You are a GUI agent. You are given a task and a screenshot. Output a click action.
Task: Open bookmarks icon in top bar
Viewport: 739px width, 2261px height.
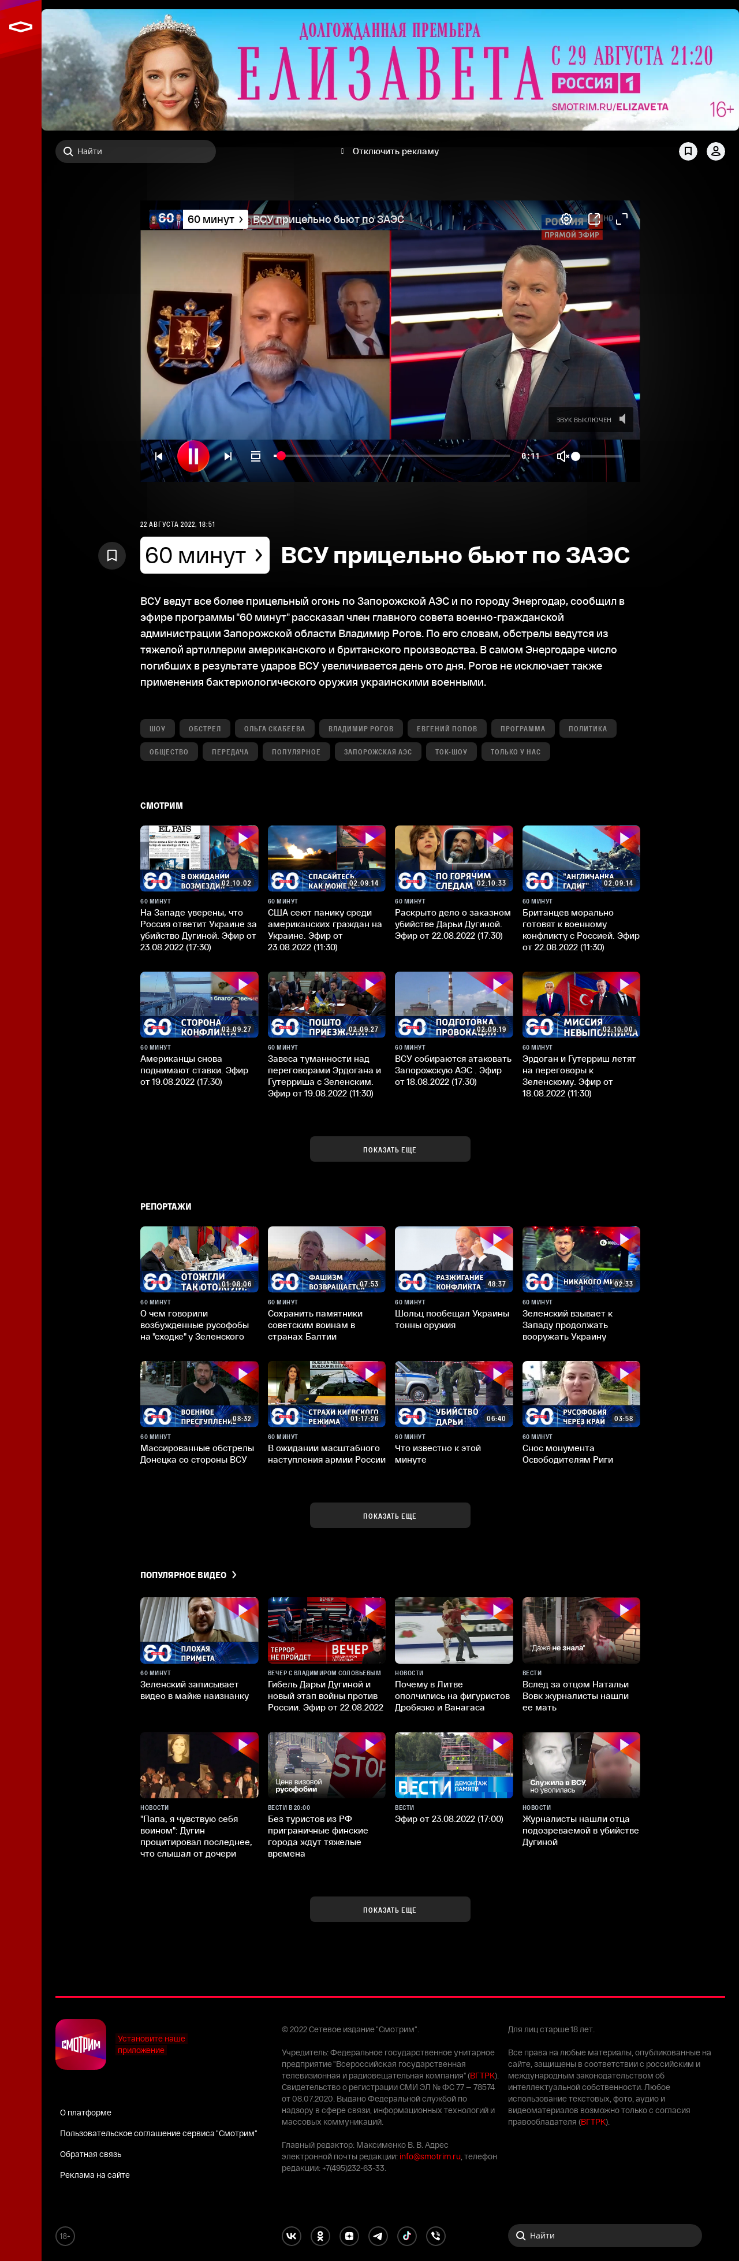pyautogui.click(x=688, y=151)
